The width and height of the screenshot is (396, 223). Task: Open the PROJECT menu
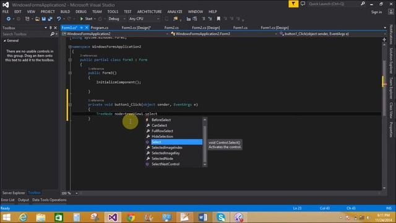(48, 12)
